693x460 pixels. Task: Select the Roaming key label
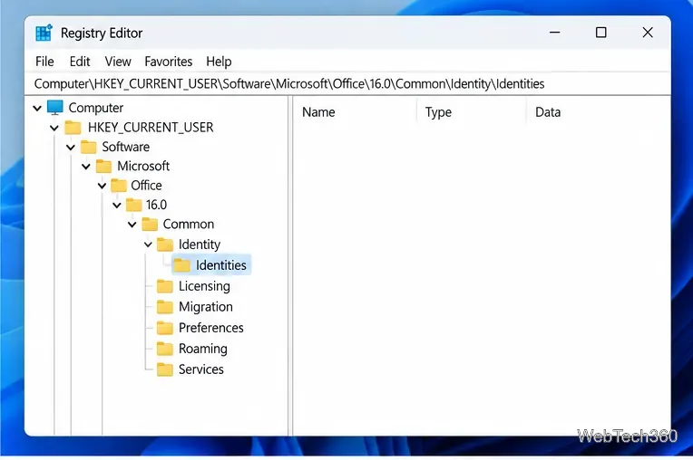coord(203,349)
